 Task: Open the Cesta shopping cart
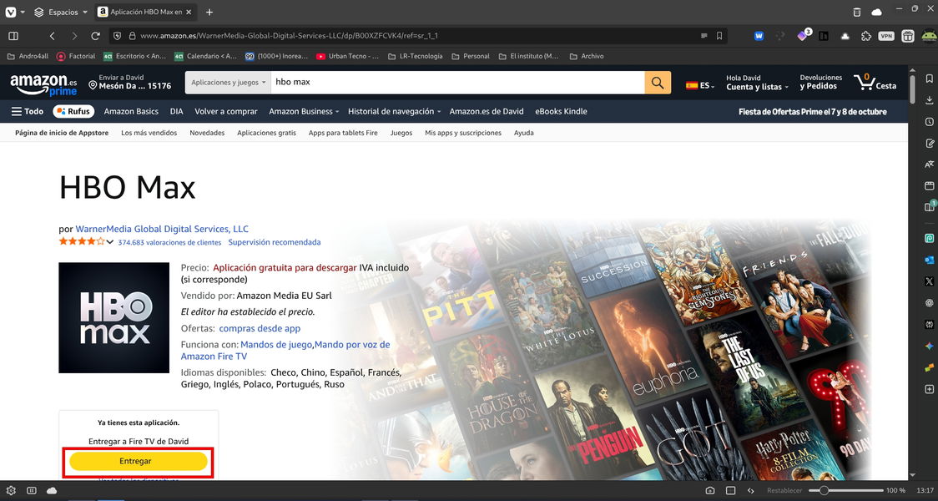click(x=875, y=83)
